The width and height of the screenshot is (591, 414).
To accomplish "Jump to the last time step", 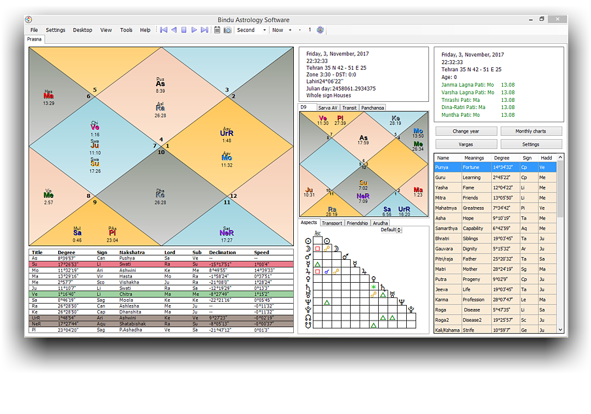I will [204, 30].
